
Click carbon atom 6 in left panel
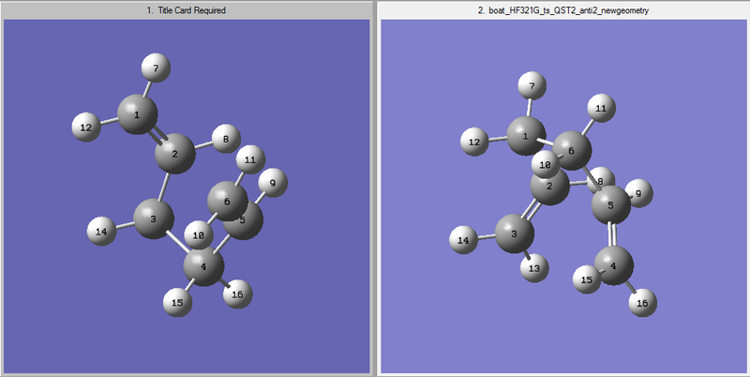[228, 201]
